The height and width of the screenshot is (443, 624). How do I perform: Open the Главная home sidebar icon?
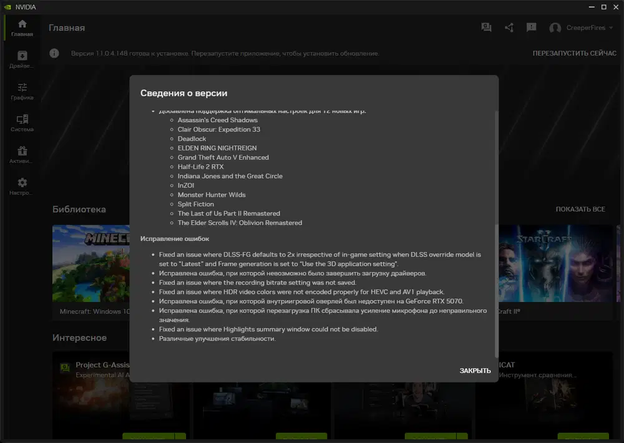click(22, 28)
